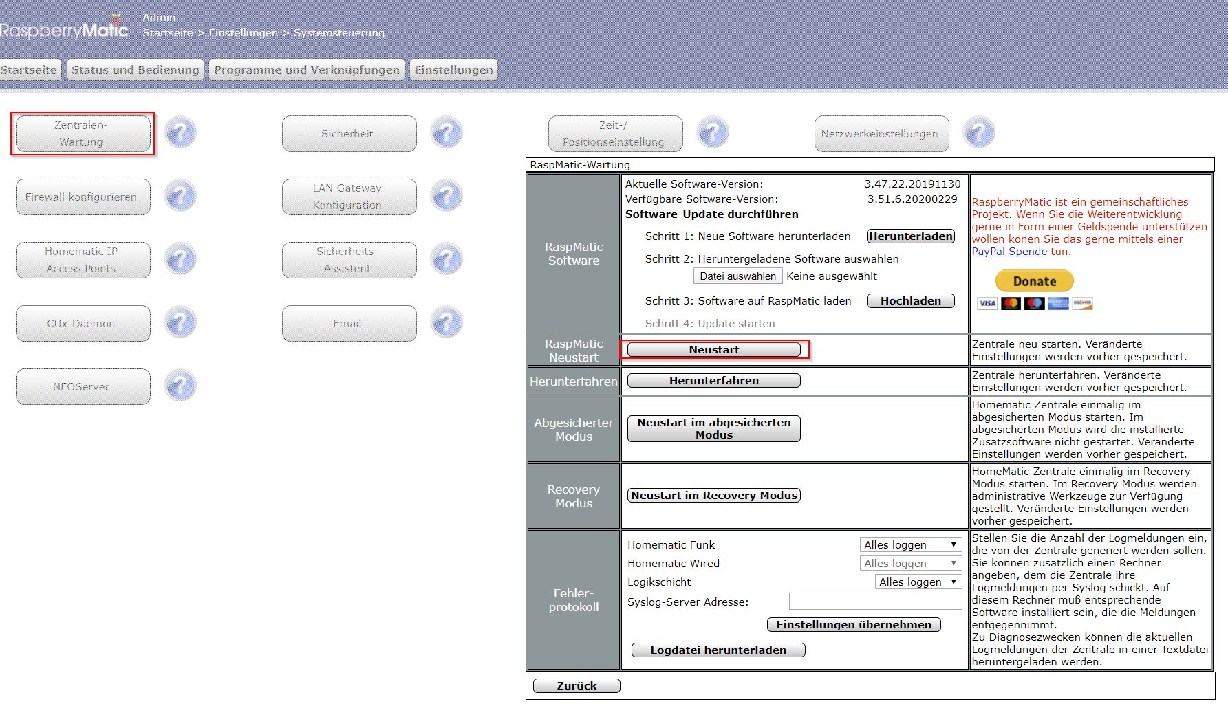Follow the PayPal Spende link
Viewport: 1228px width, 706px height.
pos(1009,252)
